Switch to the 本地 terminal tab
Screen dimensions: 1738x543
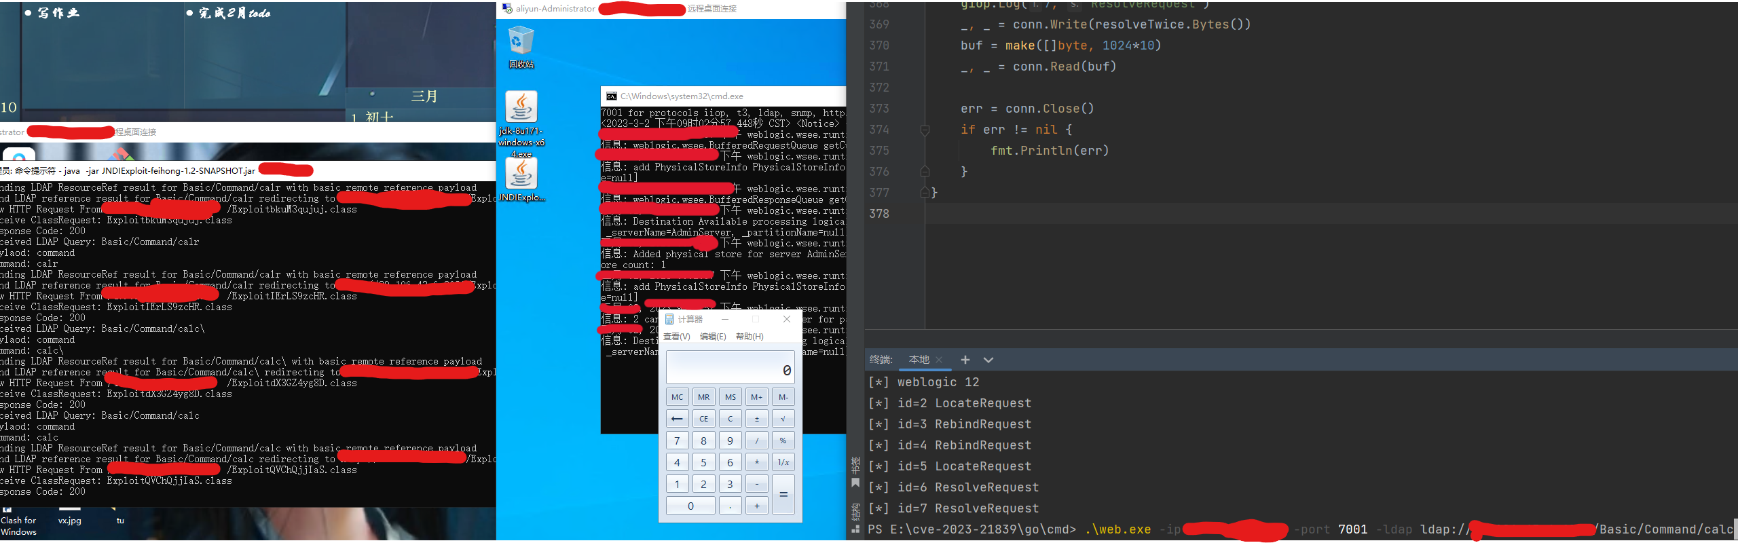(919, 360)
